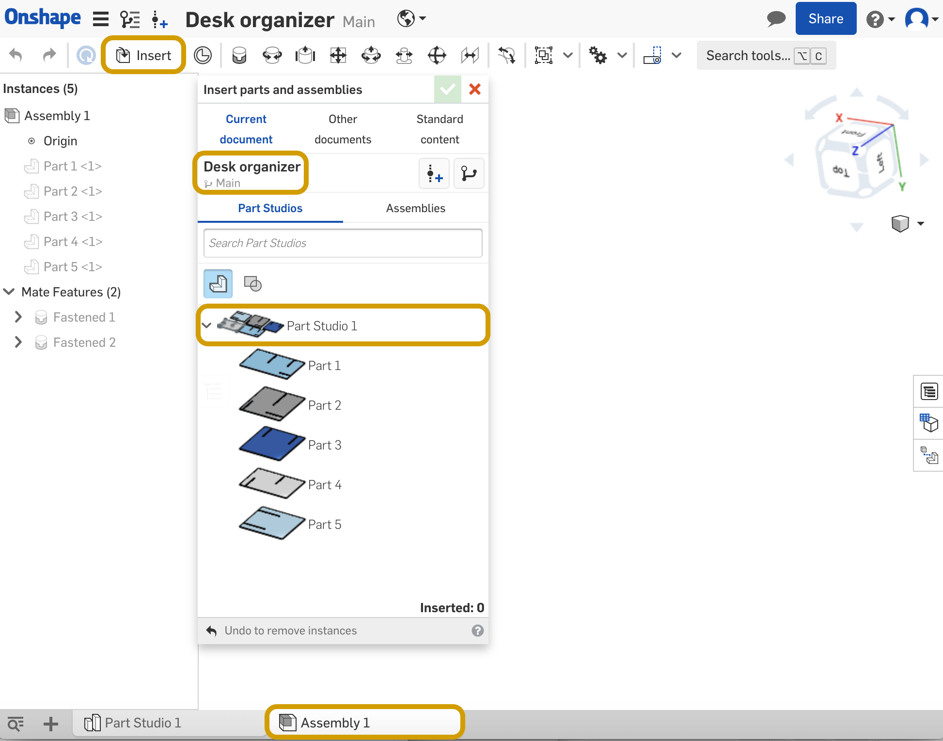Select Assembly 1 in instances tree

(47, 116)
